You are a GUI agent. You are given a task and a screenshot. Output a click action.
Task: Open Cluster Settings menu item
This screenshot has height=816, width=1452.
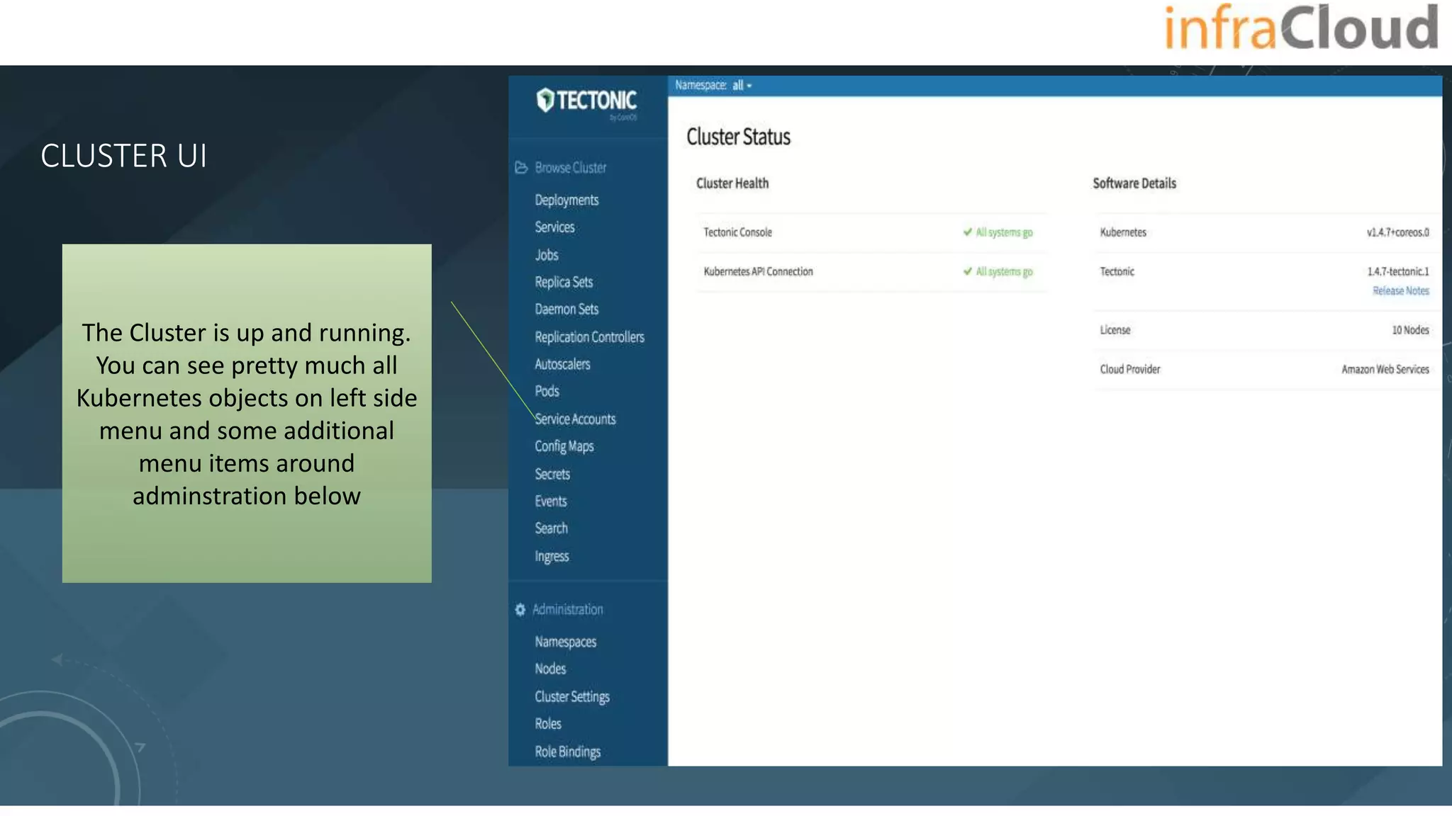coord(572,697)
